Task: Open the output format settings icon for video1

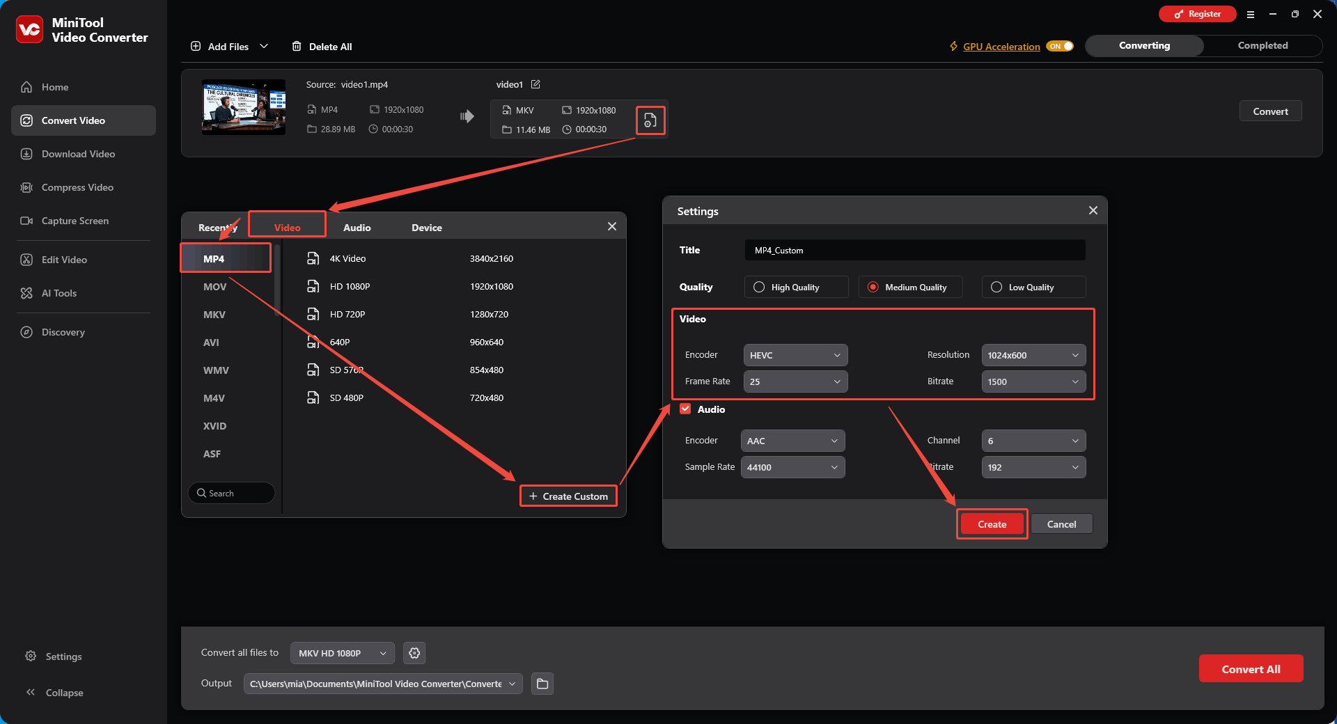Action: (650, 120)
